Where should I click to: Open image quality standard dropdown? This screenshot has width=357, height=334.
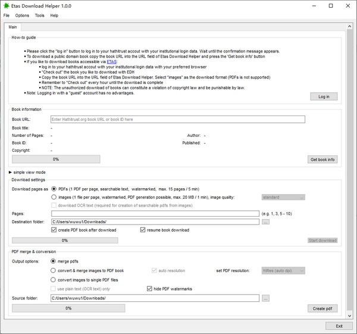pyautogui.click(x=283, y=197)
